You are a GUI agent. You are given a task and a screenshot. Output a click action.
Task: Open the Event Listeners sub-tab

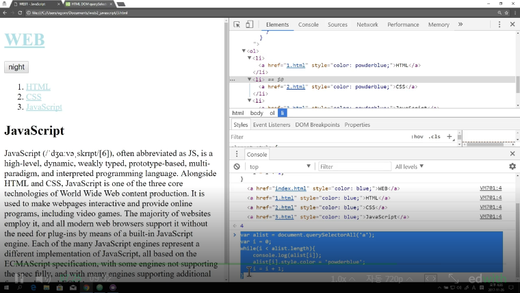coord(272,125)
